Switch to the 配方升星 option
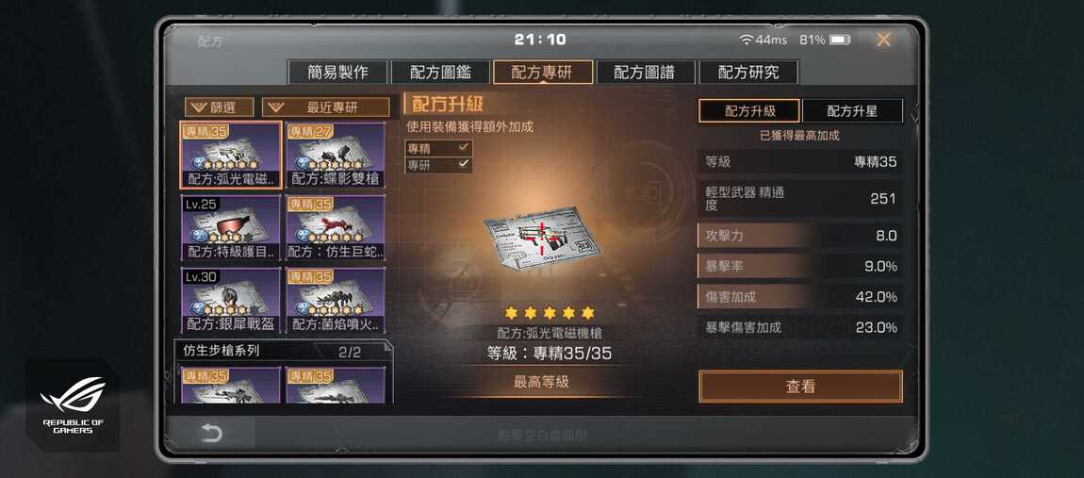This screenshot has height=478, width=1084. 852,110
